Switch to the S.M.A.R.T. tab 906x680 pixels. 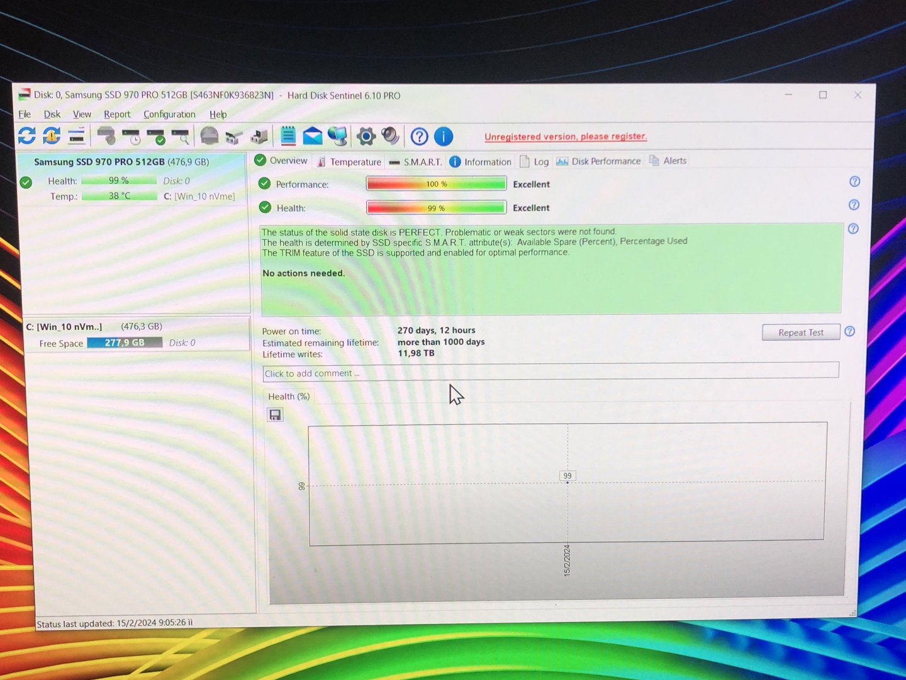[416, 162]
